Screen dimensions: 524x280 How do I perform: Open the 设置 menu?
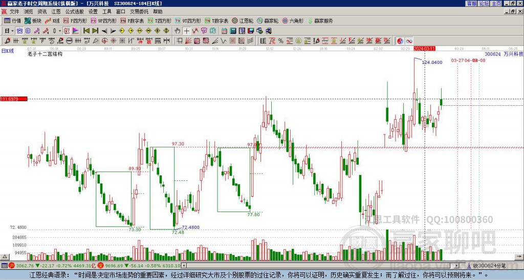click(93, 12)
